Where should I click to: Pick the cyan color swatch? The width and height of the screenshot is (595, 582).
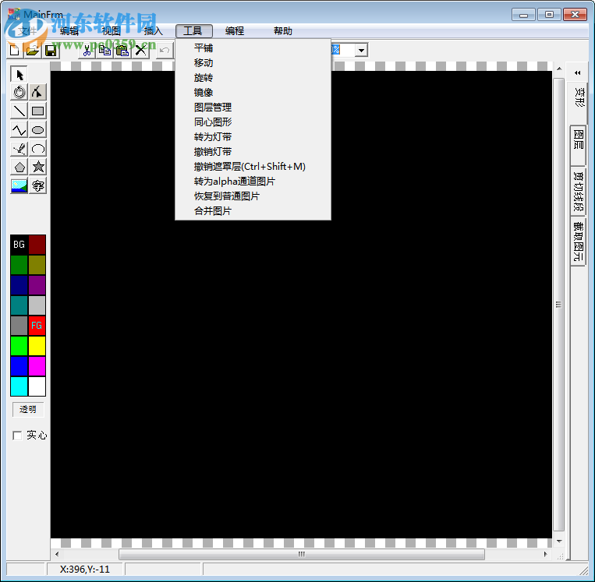click(x=19, y=386)
